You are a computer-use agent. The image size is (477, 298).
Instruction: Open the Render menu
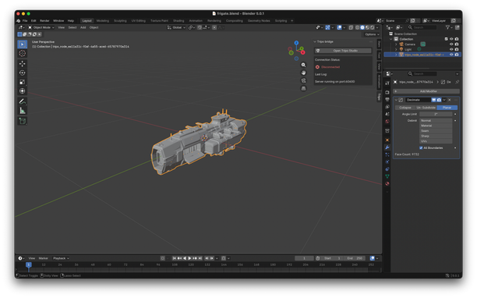pyautogui.click(x=44, y=21)
